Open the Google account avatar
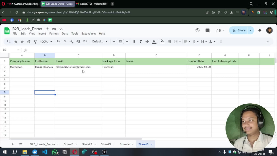This screenshot has height=156, width=277. [x=270, y=30]
